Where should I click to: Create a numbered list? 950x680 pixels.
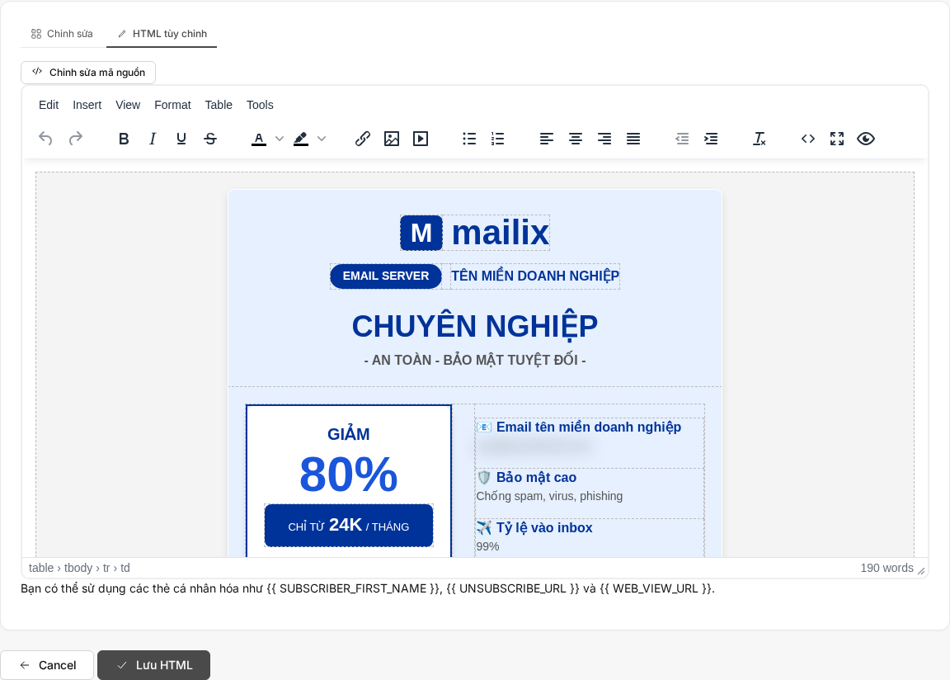[497, 139]
